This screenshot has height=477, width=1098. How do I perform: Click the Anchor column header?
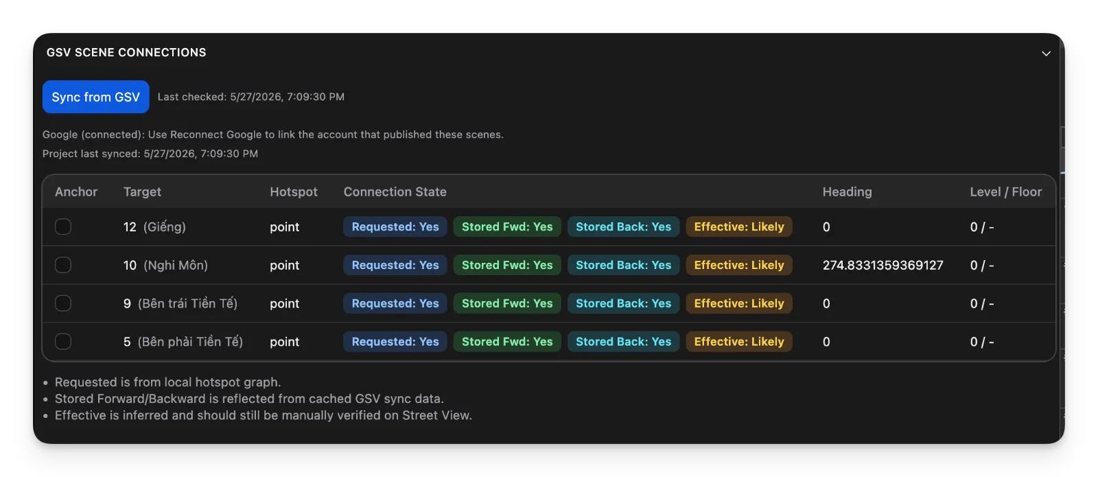[x=76, y=192]
